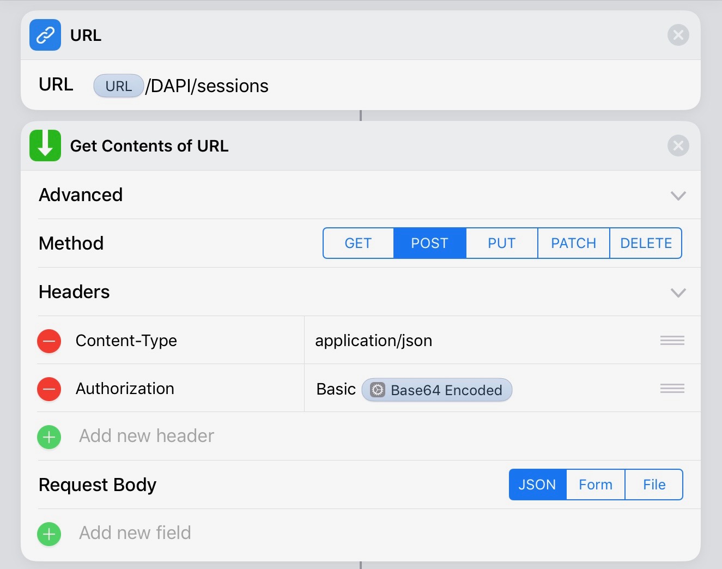
Task: Switch method to PUT
Action: [501, 243]
